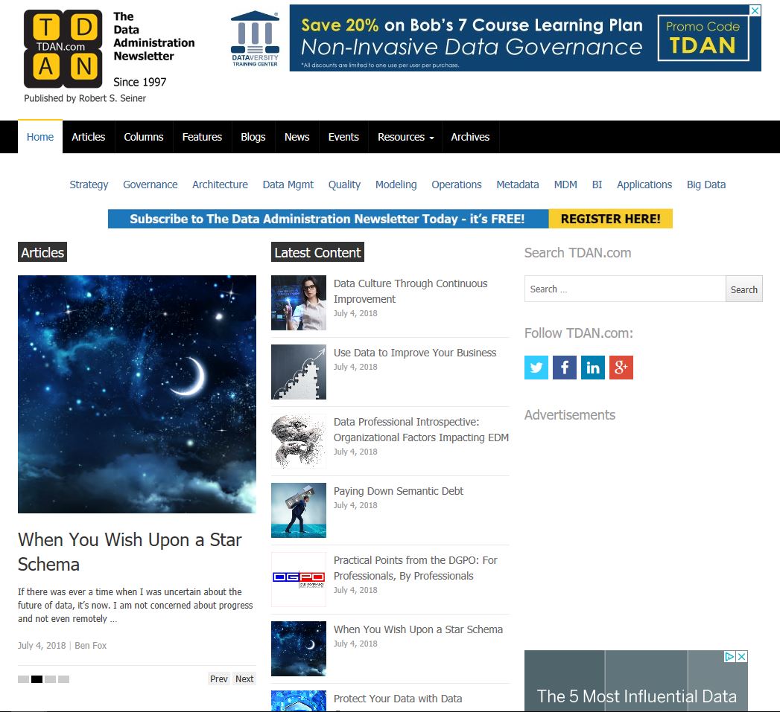Click the Next slider button

tap(244, 679)
